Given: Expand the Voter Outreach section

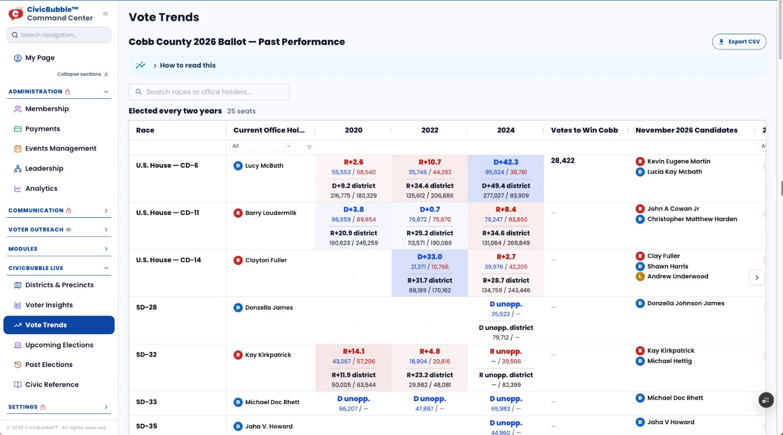Looking at the screenshot, I should tap(106, 230).
